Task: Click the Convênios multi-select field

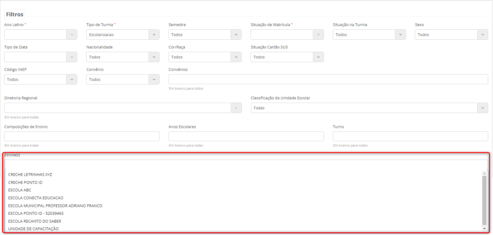Action: (x=328, y=79)
